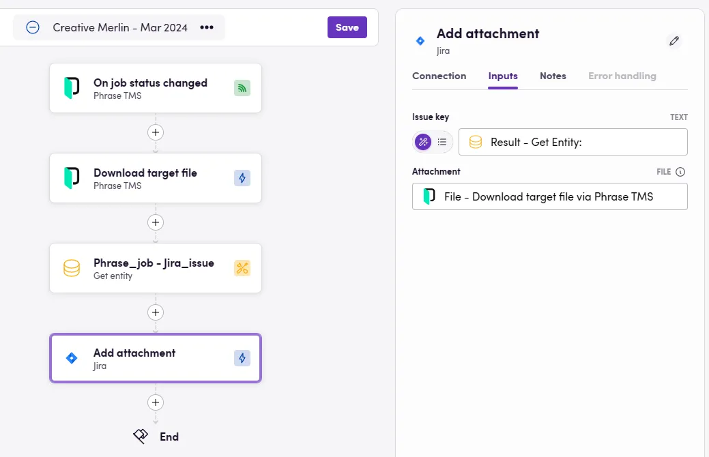
Task: Open the Connection tab
Action: (439, 76)
